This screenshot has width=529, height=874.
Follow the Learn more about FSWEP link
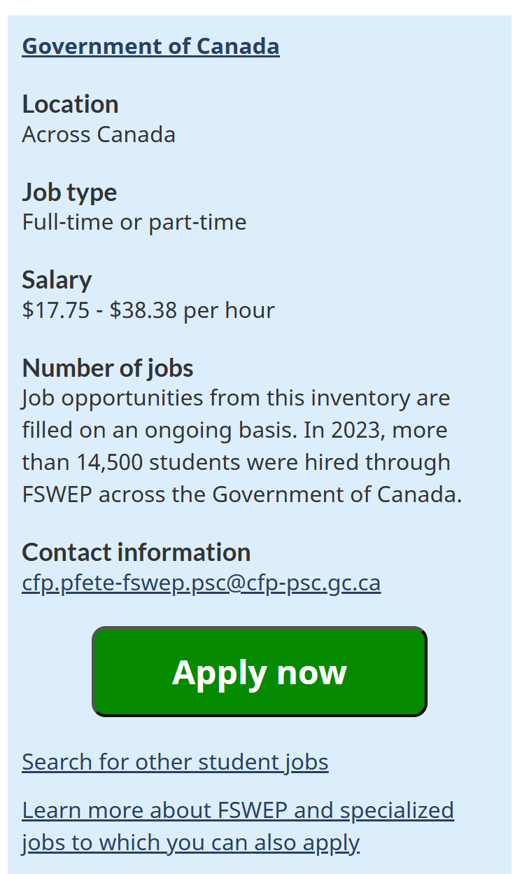coord(238,810)
